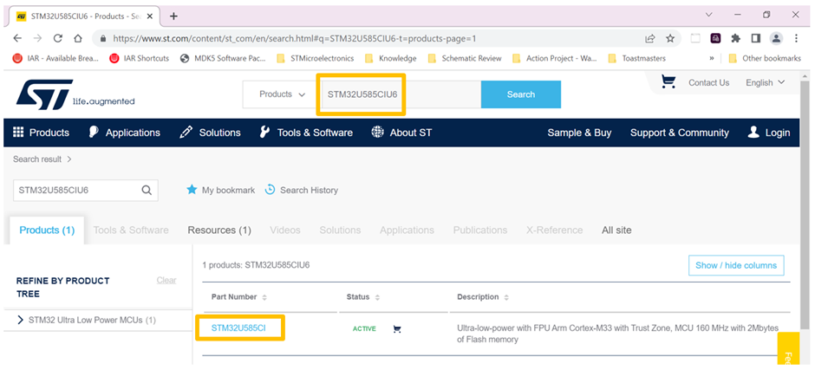This screenshot has height=370, width=815.
Task: Click the main STM32U585CIU6 search field
Action: (401, 94)
